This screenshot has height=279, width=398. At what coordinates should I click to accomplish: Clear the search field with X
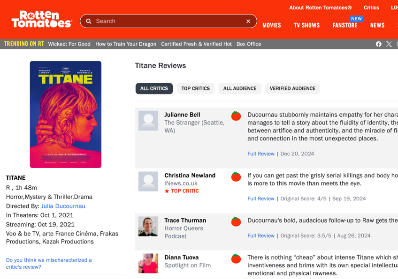[248, 21]
